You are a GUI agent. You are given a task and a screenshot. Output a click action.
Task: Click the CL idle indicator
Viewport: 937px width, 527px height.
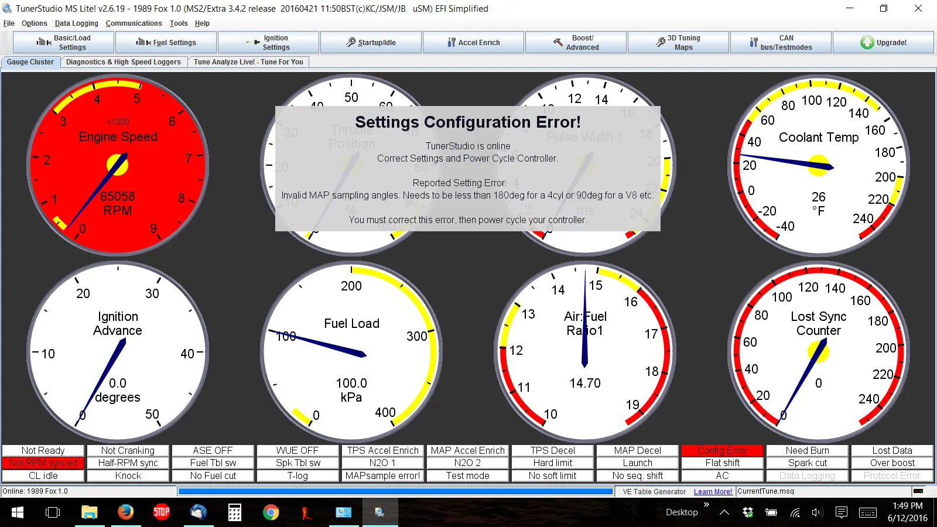click(x=43, y=475)
